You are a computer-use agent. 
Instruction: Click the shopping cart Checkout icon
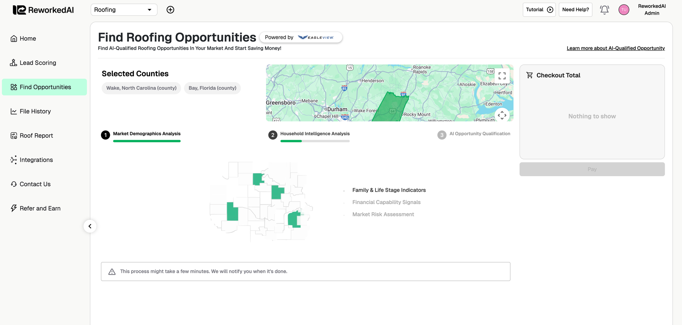(x=530, y=75)
